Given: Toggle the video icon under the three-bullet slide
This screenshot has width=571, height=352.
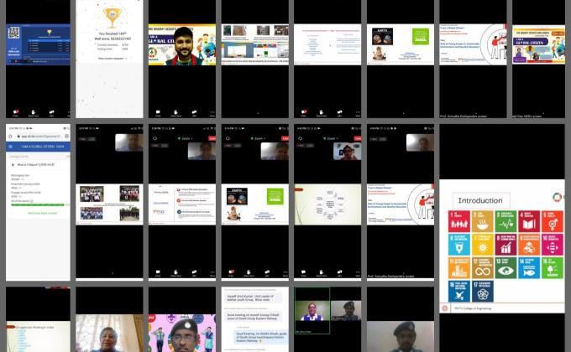Looking at the screenshot, I should [158, 272].
